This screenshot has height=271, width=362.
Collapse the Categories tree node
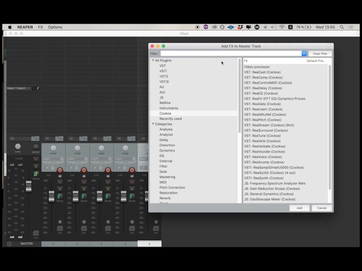(x=153, y=124)
